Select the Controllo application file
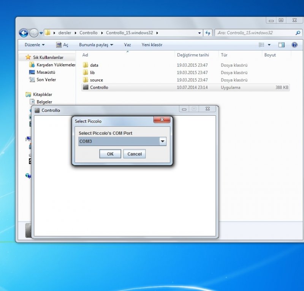The width and height of the screenshot is (304, 291). click(99, 87)
